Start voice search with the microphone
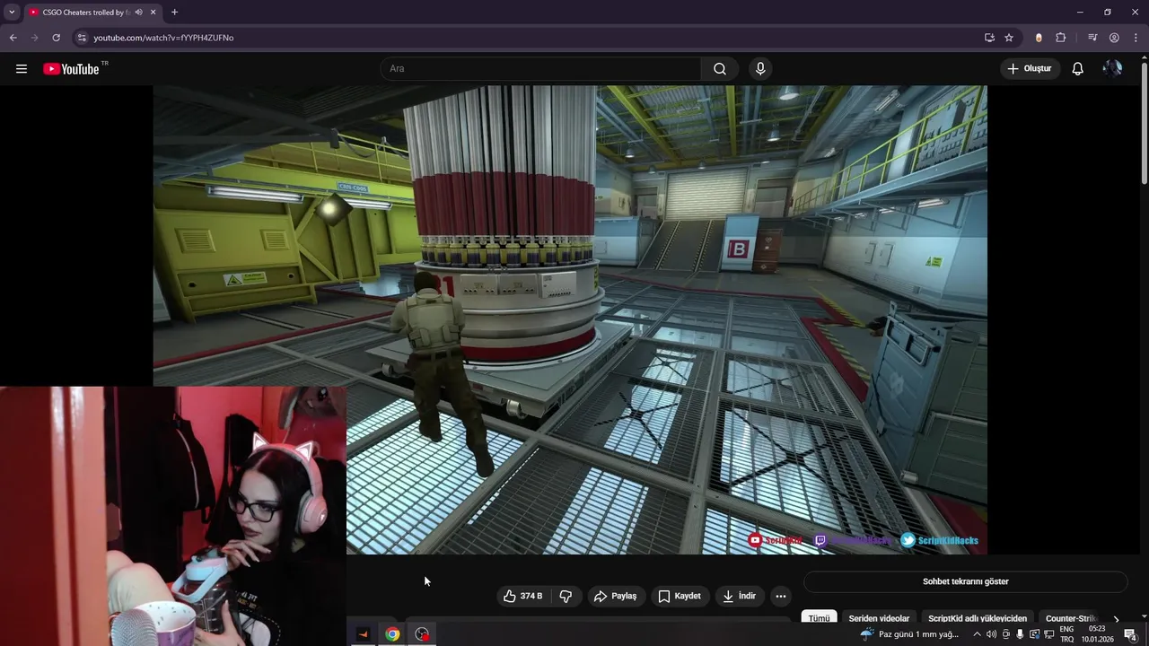Image resolution: width=1149 pixels, height=646 pixels. point(760,69)
